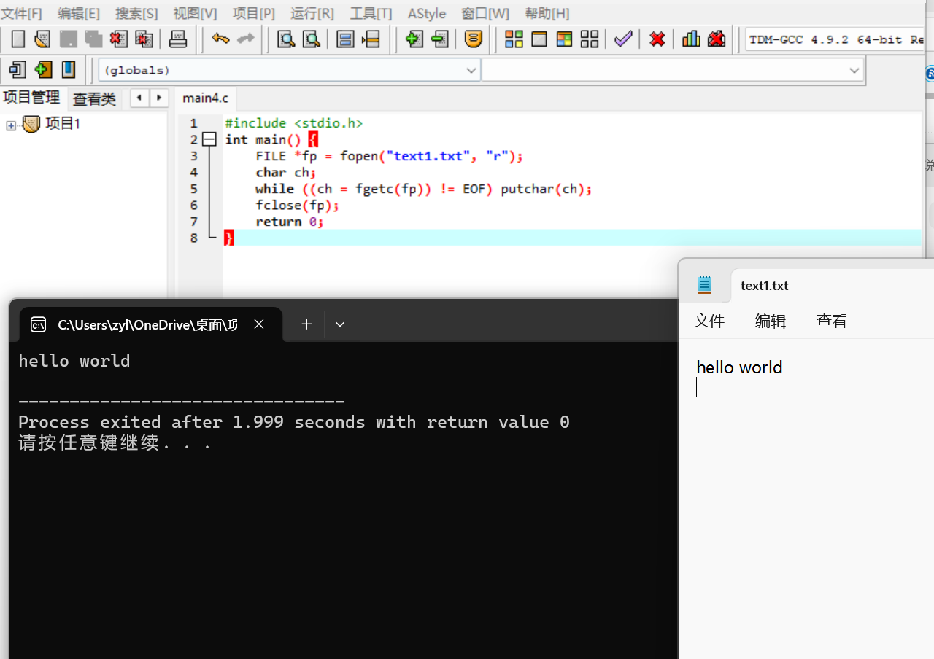Rebuild All with four outlined squares icon
The height and width of the screenshot is (659, 934).
pyautogui.click(x=590, y=39)
